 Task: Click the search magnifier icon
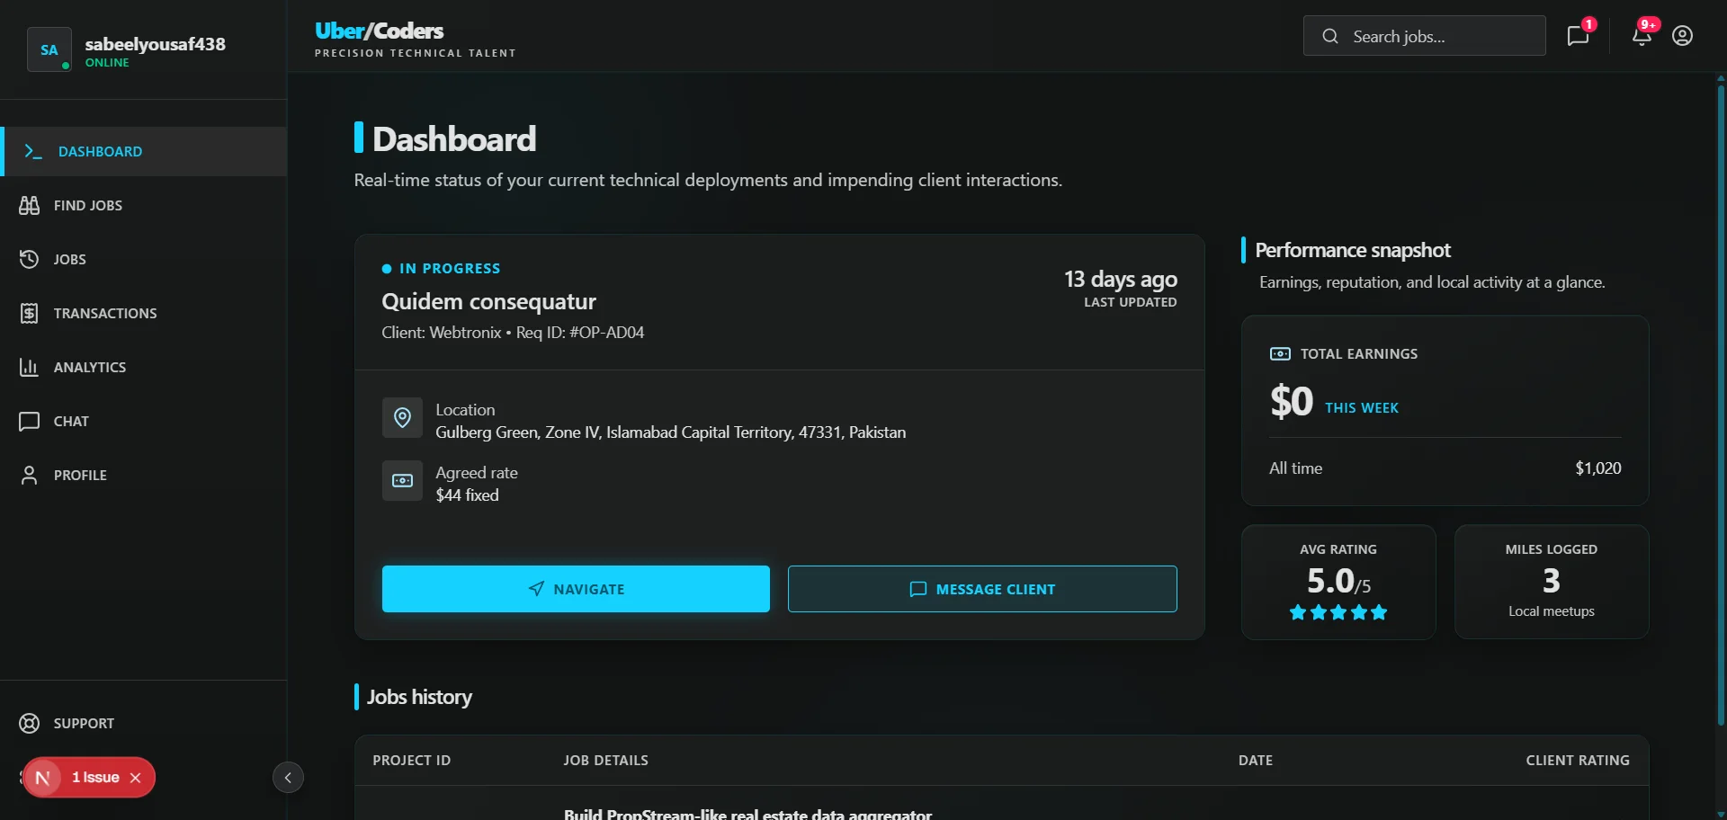1330,36
